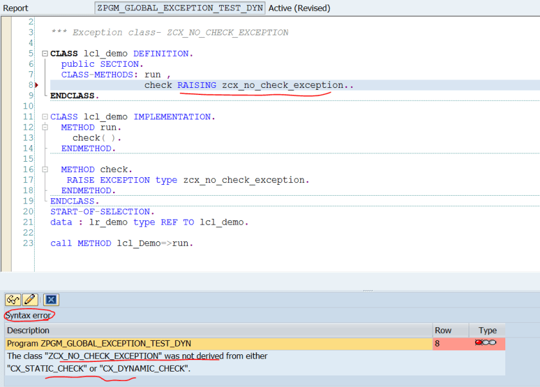Click the call METHOD lcl_Demo=>run line
The image size is (540, 387).
pyautogui.click(x=122, y=243)
